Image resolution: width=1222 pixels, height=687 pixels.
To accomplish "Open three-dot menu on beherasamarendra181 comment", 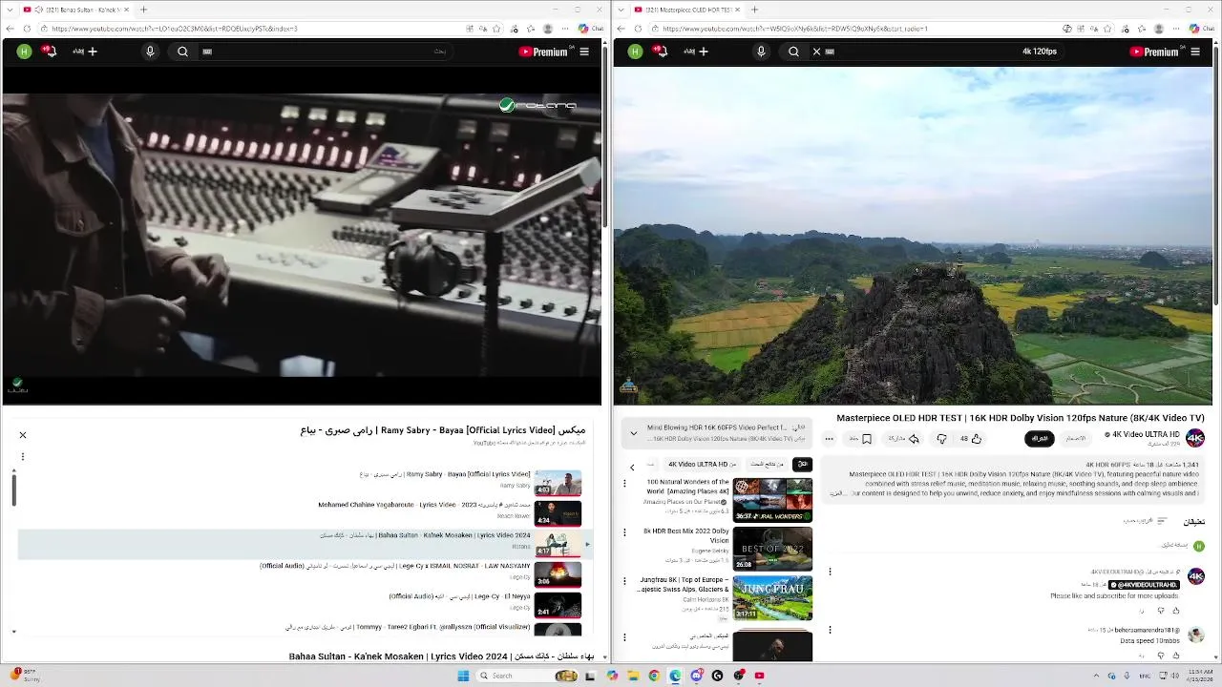I will coord(830,630).
